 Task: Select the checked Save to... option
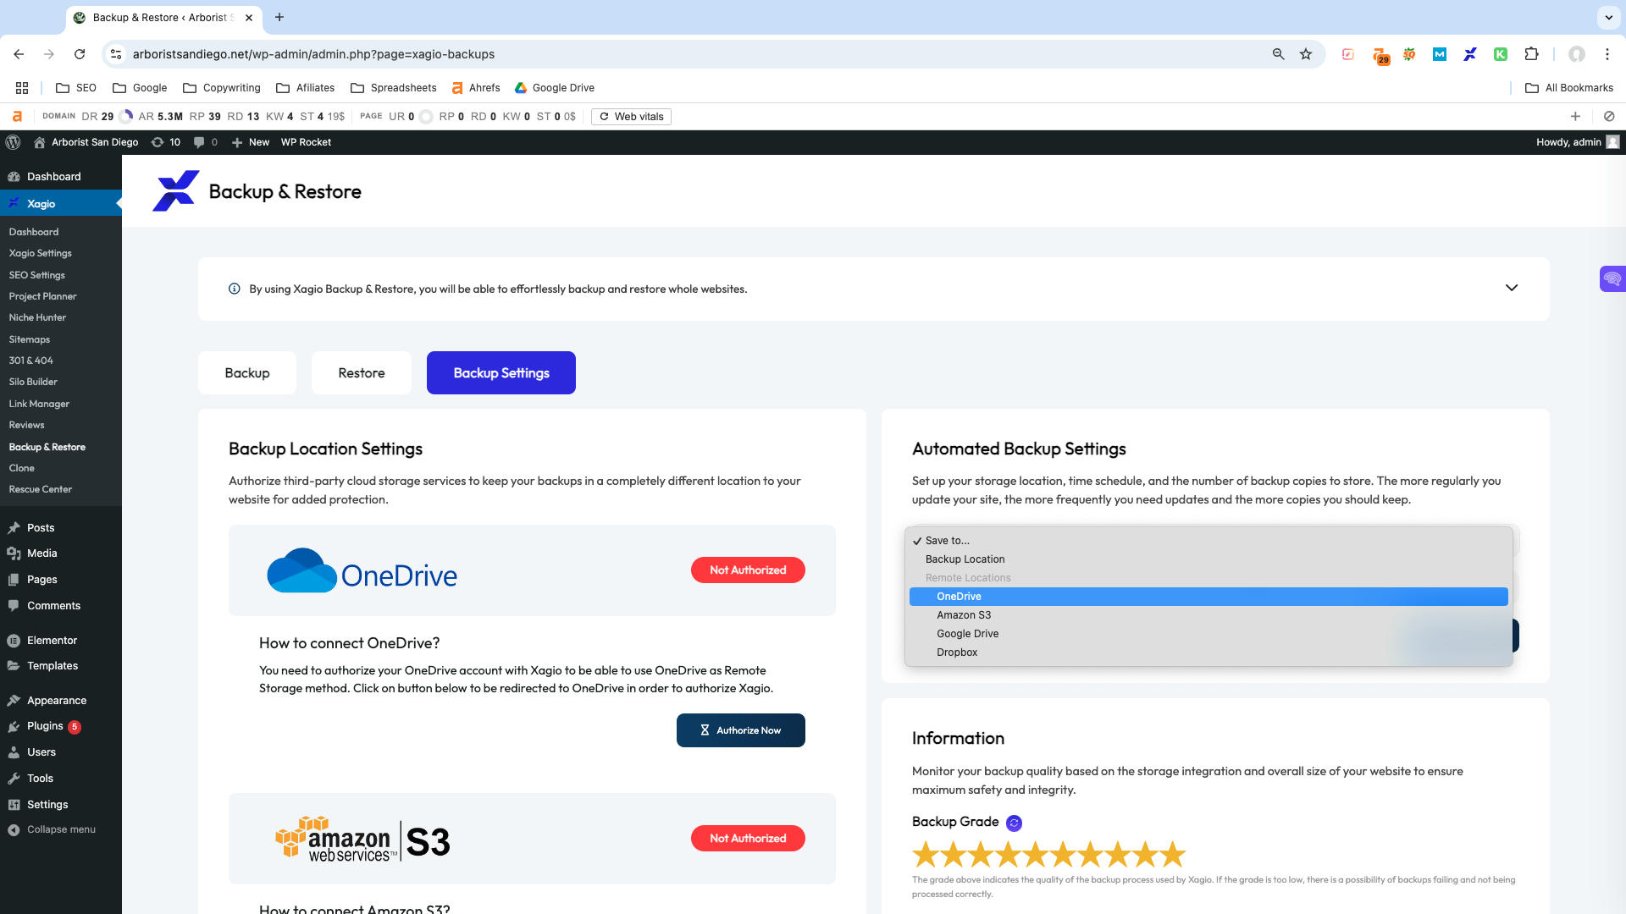pyautogui.click(x=1208, y=541)
